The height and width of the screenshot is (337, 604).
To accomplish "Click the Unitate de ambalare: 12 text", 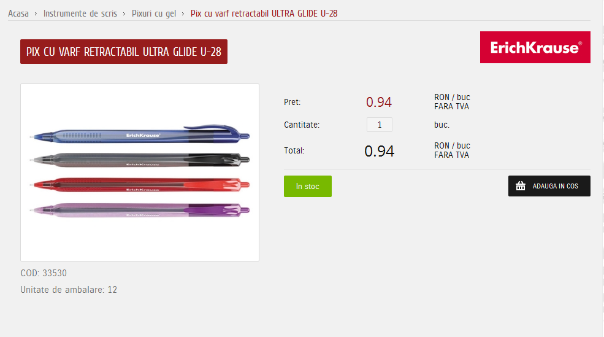I will (x=69, y=290).
